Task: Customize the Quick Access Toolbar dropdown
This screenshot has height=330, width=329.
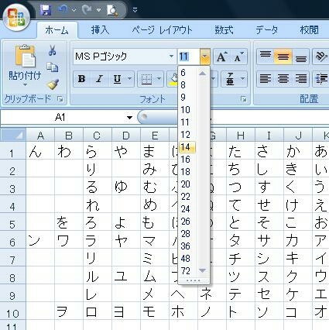Action: 135,10
